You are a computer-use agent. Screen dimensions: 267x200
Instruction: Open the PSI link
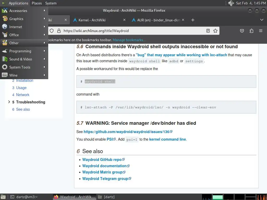coord(111,139)
